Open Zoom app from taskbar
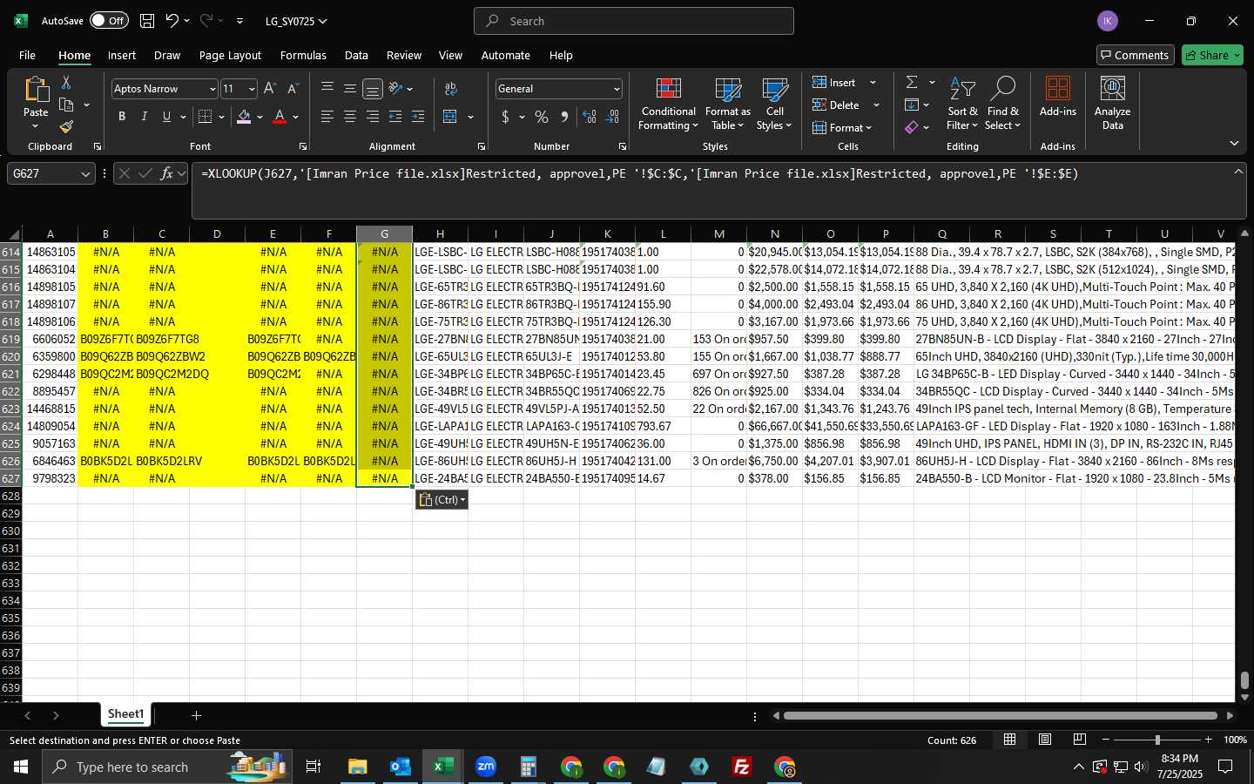The width and height of the screenshot is (1254, 784). pyautogui.click(x=486, y=767)
